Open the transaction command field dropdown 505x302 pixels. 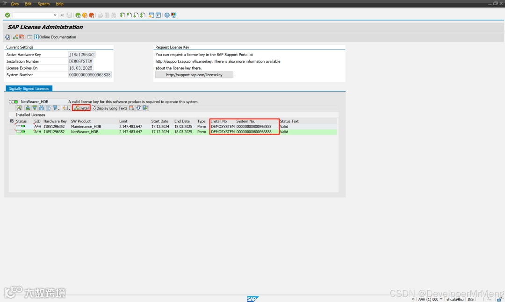pyautogui.click(x=55, y=15)
